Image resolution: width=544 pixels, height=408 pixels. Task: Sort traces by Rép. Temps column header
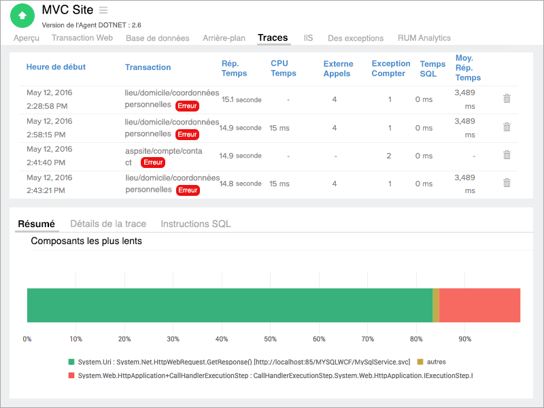coord(235,68)
